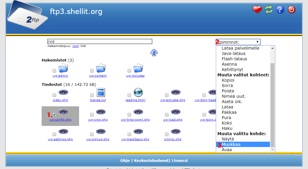308x169 pixels.
Task: Select the xmlrpc.php checkbox
Action: pos(167,134)
